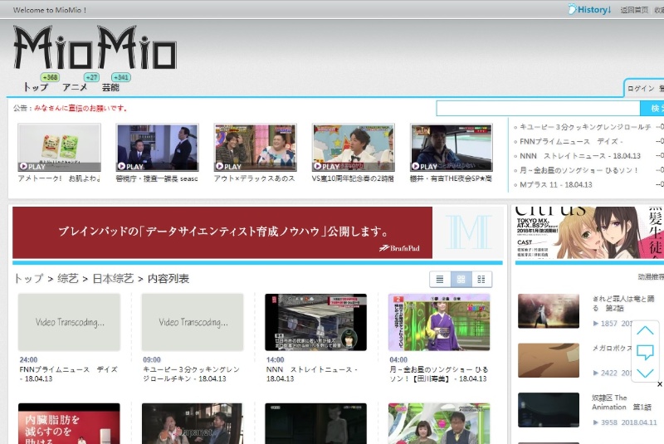
Task: Select the detailed tile view icon
Action: coord(481,280)
